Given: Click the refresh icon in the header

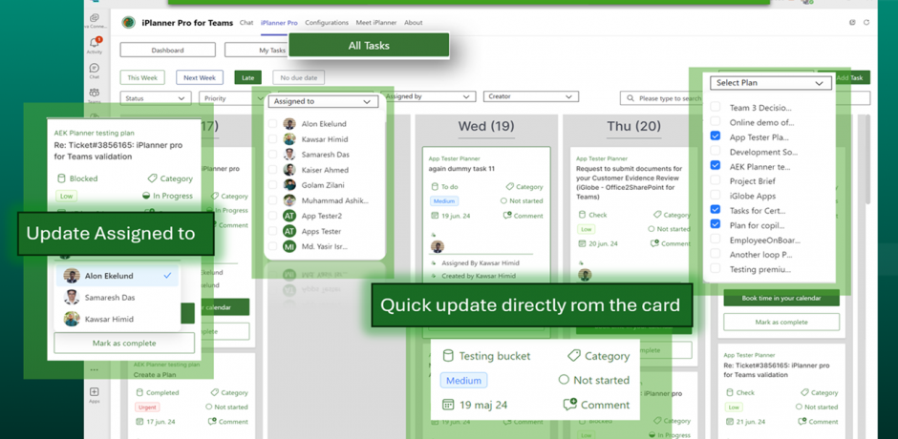Looking at the screenshot, I should click(866, 23).
